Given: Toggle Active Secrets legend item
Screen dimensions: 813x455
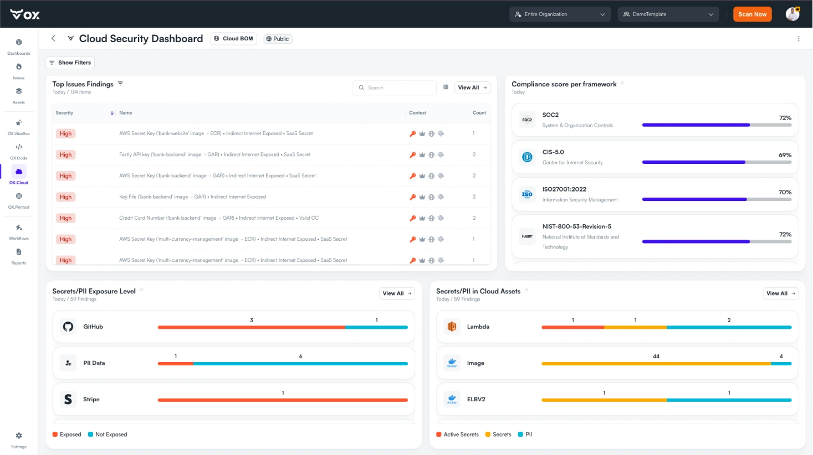Looking at the screenshot, I should click(x=457, y=435).
